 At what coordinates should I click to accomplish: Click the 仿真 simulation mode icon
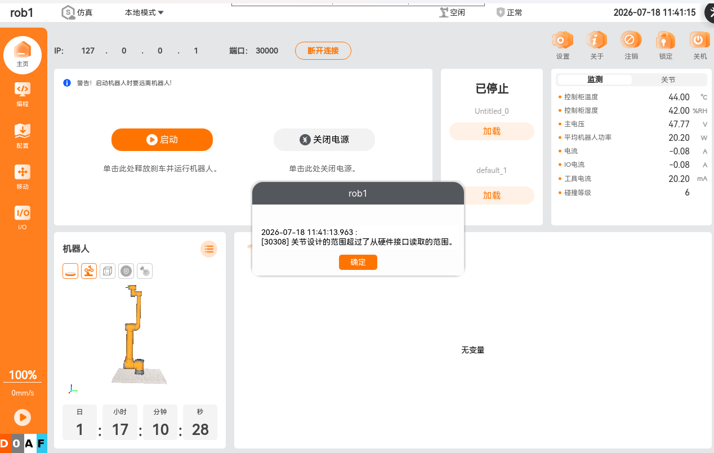click(68, 12)
